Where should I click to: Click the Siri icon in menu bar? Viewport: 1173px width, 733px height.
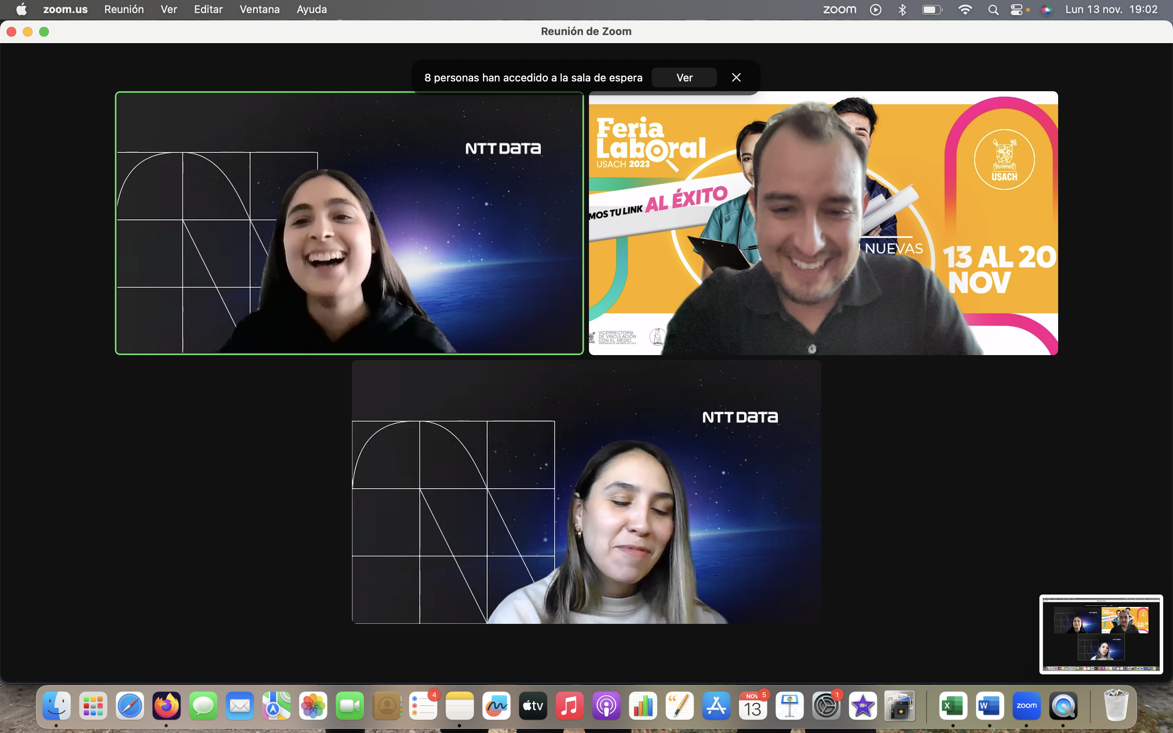tap(1046, 9)
